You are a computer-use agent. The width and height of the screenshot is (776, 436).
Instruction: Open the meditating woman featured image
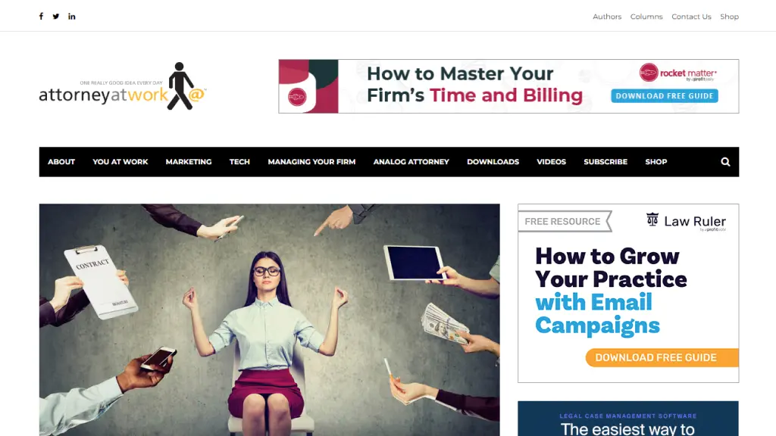269,320
